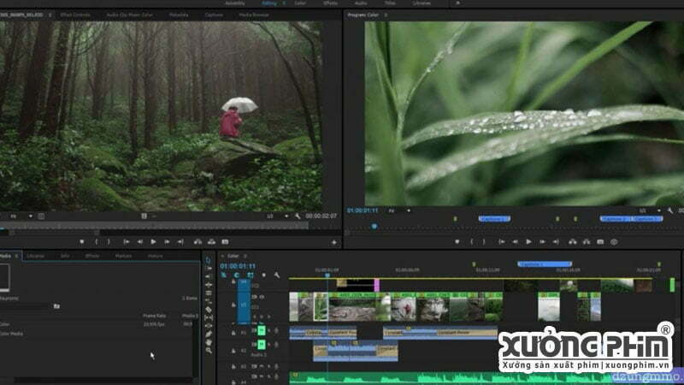This screenshot has width=684, height=385.
Task: Click Program monitor timecode 01:00:01:11
Action: tap(363, 210)
